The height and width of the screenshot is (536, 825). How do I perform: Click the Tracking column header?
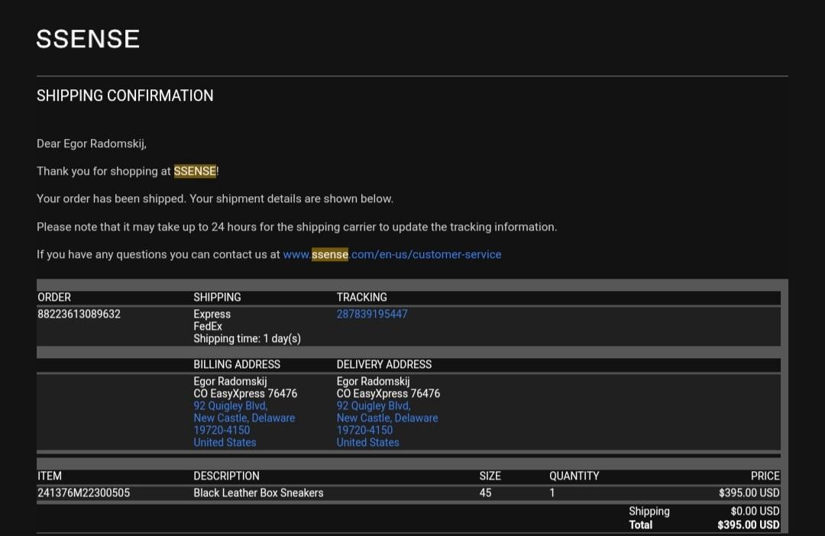361,297
